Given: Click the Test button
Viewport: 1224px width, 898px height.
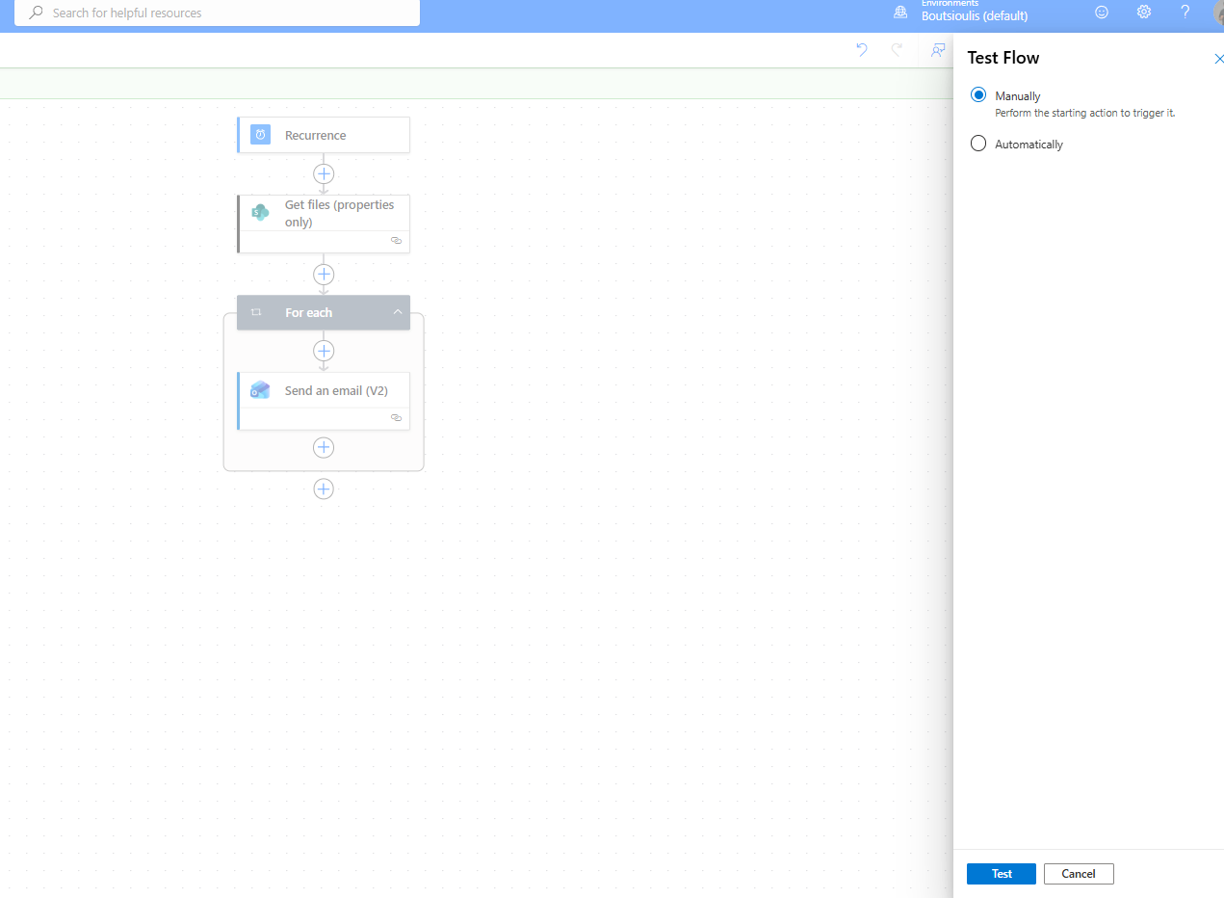Looking at the screenshot, I should pyautogui.click(x=1001, y=873).
